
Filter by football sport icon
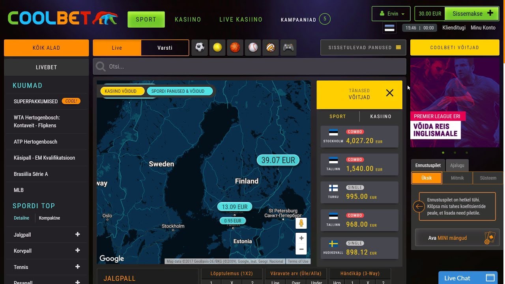click(200, 48)
